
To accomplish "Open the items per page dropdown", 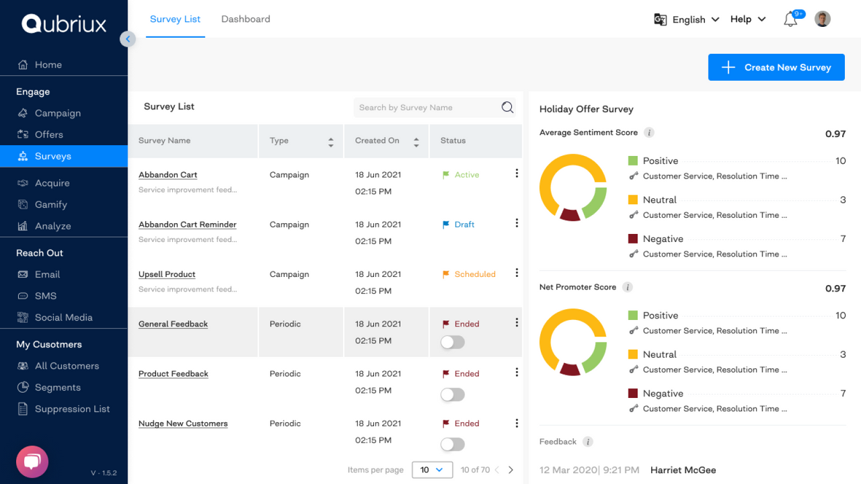I will [432, 470].
